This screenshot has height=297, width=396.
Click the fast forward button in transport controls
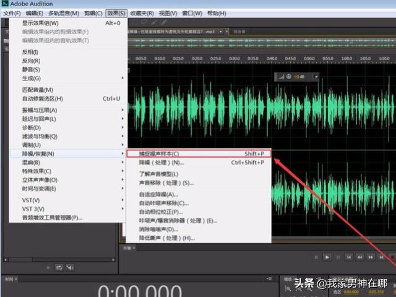coord(371,257)
